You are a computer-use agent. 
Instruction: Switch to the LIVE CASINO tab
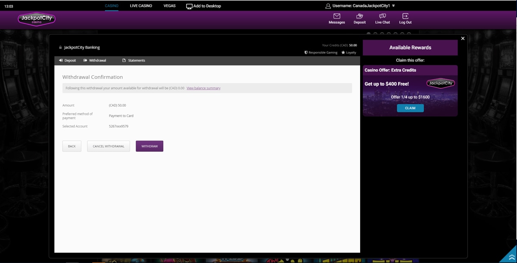[141, 6]
